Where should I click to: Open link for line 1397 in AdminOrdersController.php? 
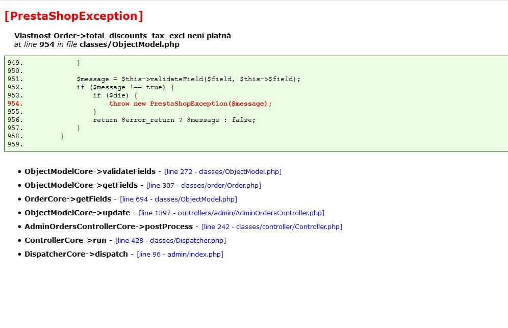[231, 213]
